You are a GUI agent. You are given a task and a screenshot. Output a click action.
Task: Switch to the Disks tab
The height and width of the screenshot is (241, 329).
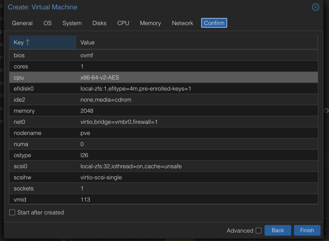(x=99, y=23)
